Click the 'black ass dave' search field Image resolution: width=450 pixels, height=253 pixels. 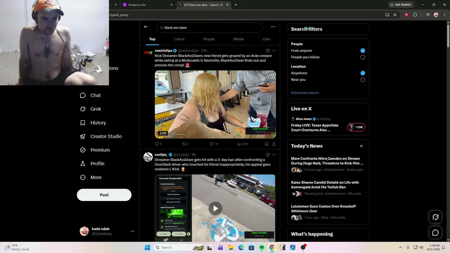pyautogui.click(x=210, y=27)
